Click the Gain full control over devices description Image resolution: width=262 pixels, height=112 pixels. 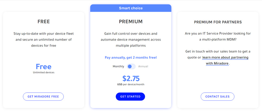(131, 40)
